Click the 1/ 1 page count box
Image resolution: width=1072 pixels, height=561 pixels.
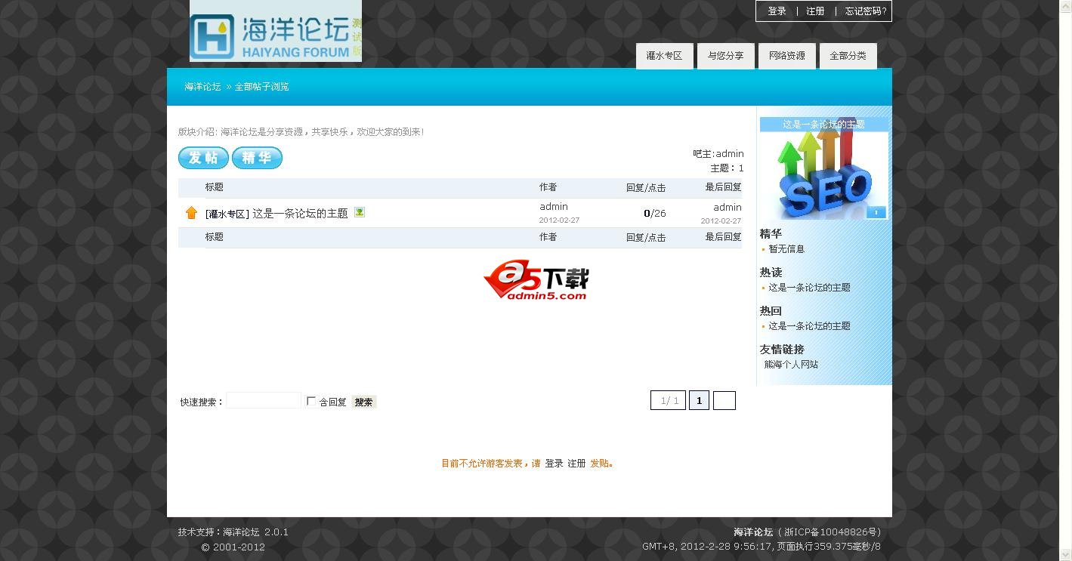click(668, 400)
